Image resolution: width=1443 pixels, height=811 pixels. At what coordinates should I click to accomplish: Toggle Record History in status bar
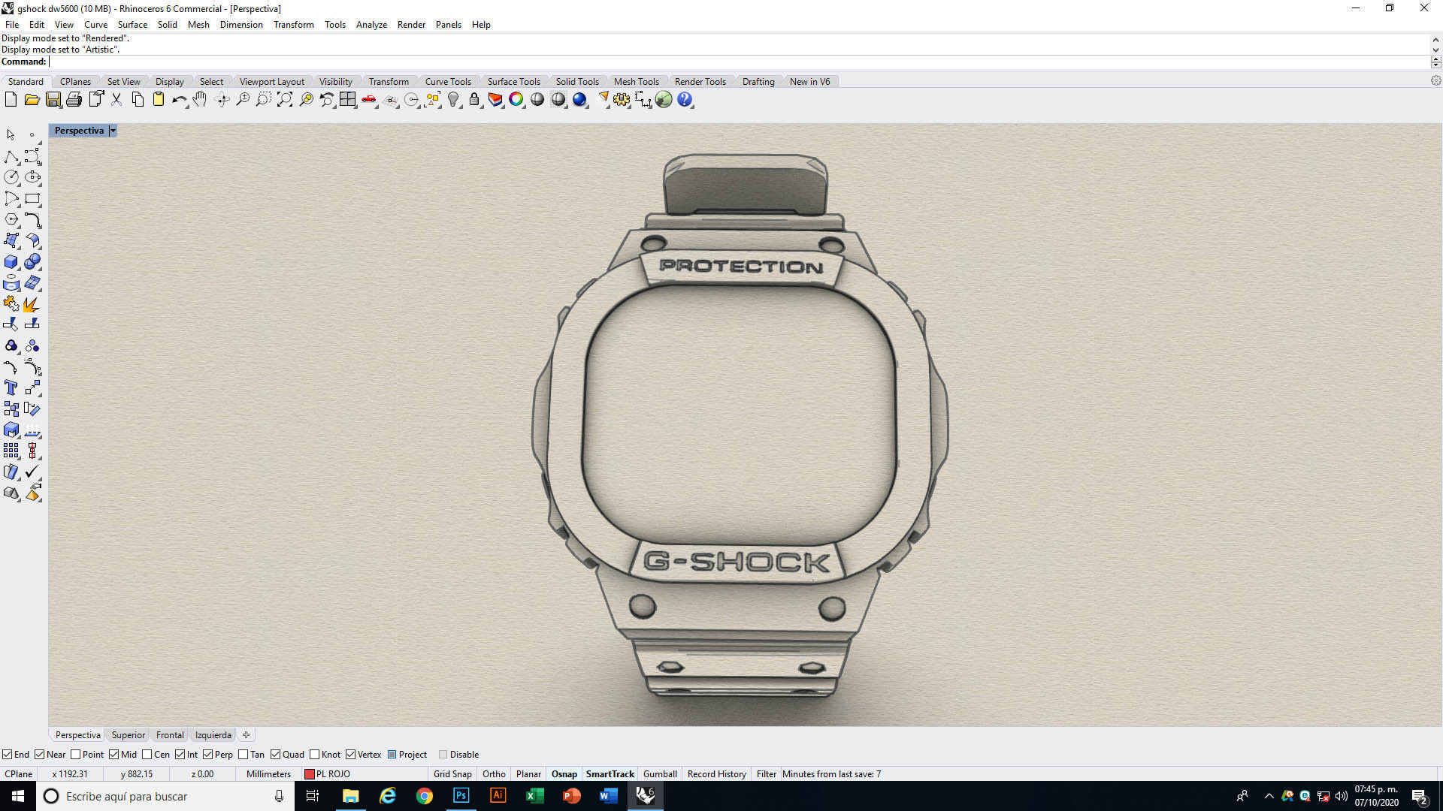coord(716,773)
